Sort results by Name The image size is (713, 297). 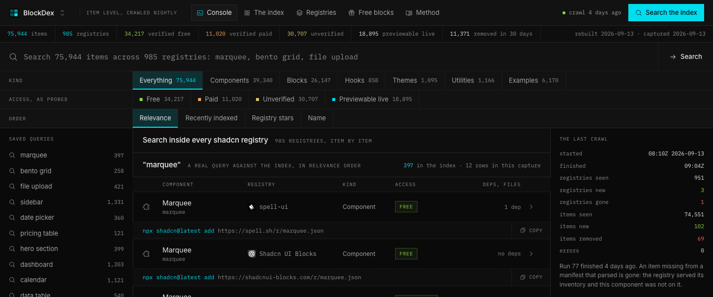point(317,118)
